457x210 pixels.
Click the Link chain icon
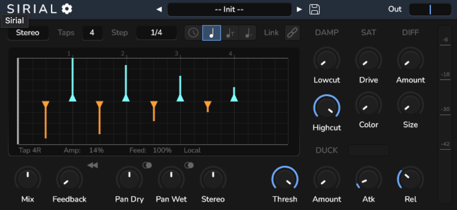292,33
